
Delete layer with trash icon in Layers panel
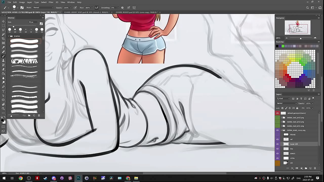[x=315, y=168]
